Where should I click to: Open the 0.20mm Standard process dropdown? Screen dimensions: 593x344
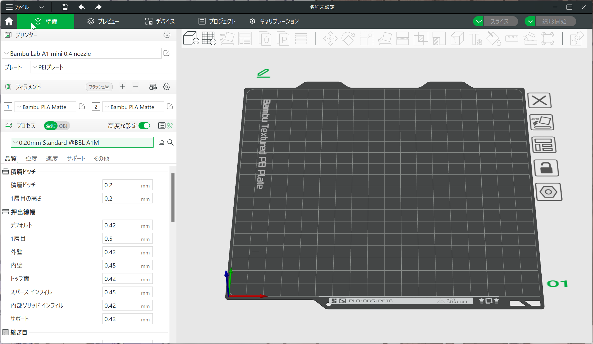82,143
